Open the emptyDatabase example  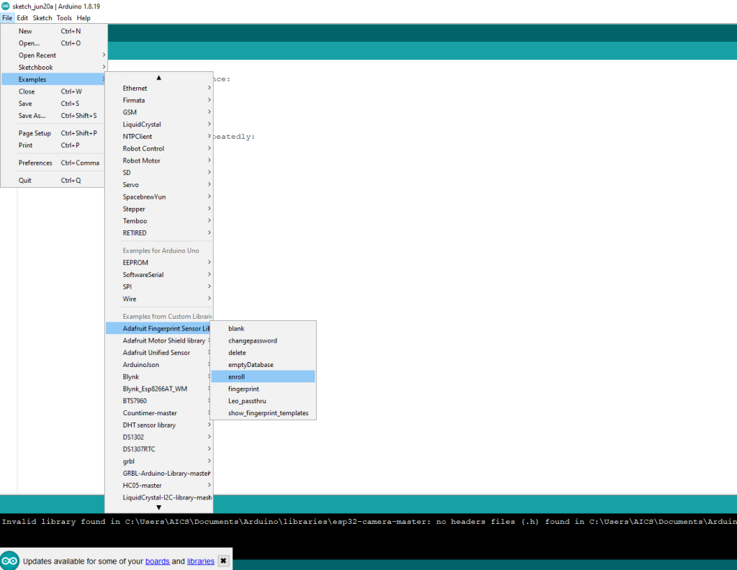pos(250,364)
